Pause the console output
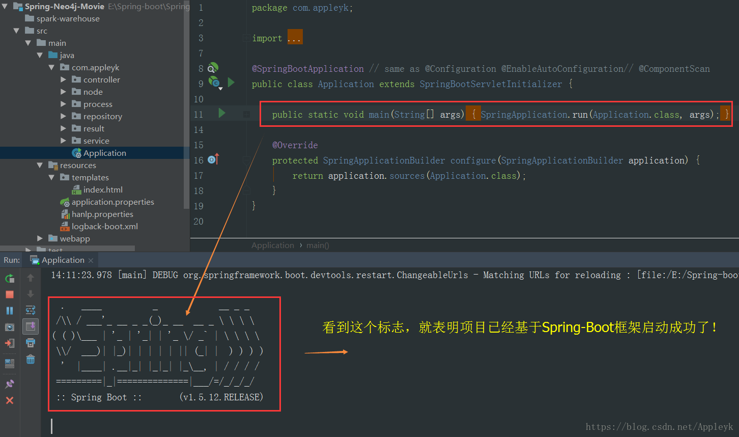Screen dimensions: 739x437 10,311
